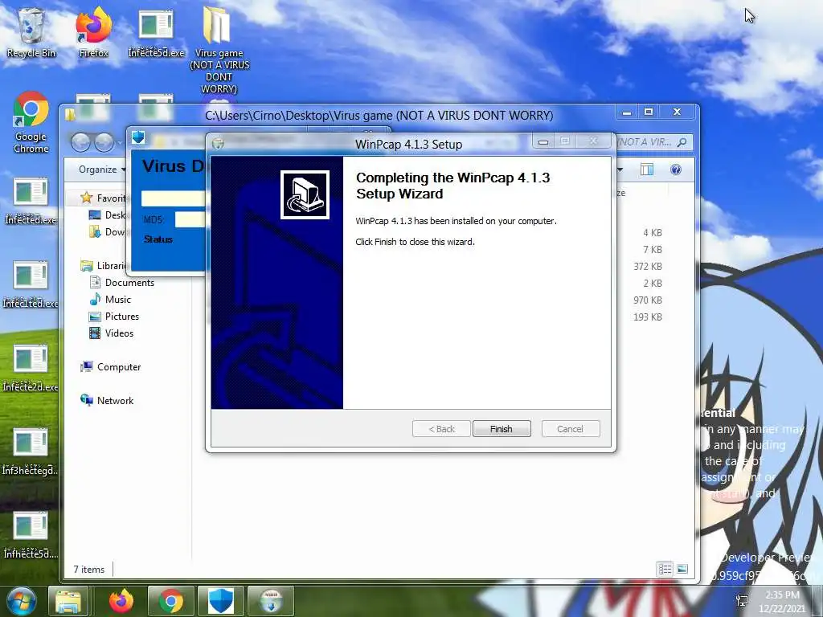
Task: Click the Back button in WinPcap setup
Action: [x=441, y=429]
